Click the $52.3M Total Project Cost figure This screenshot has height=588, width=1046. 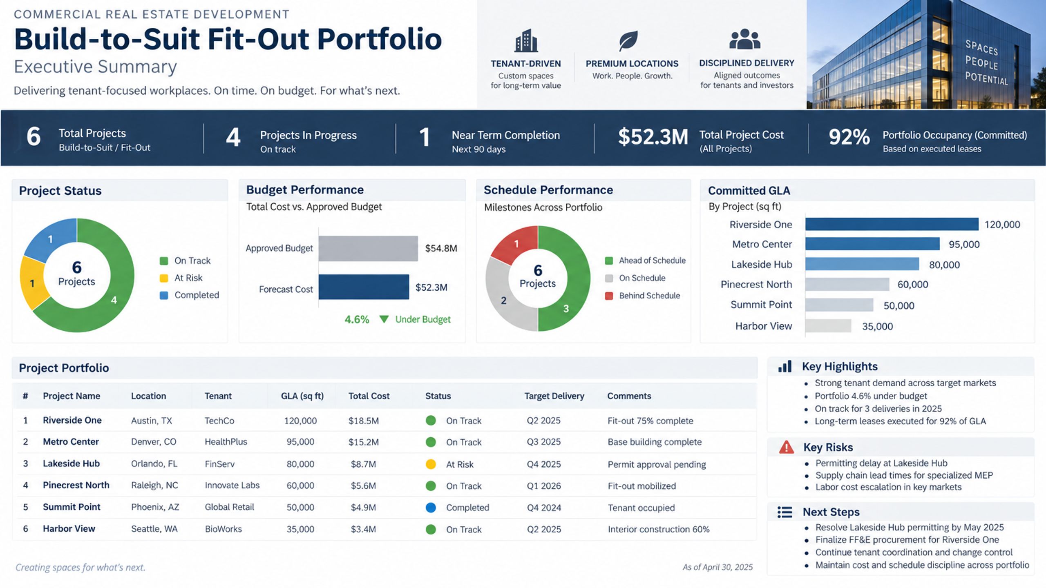point(653,137)
